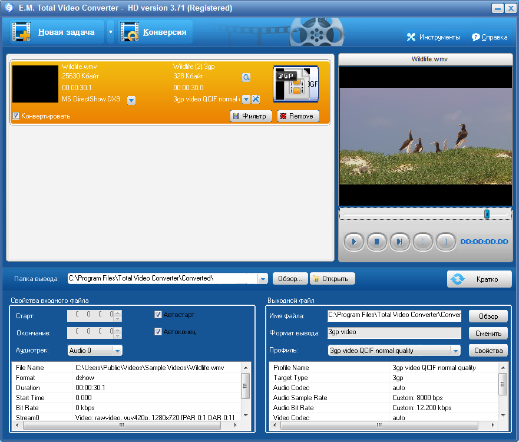
Task: Open the Инструменты menu
Action: click(x=433, y=37)
